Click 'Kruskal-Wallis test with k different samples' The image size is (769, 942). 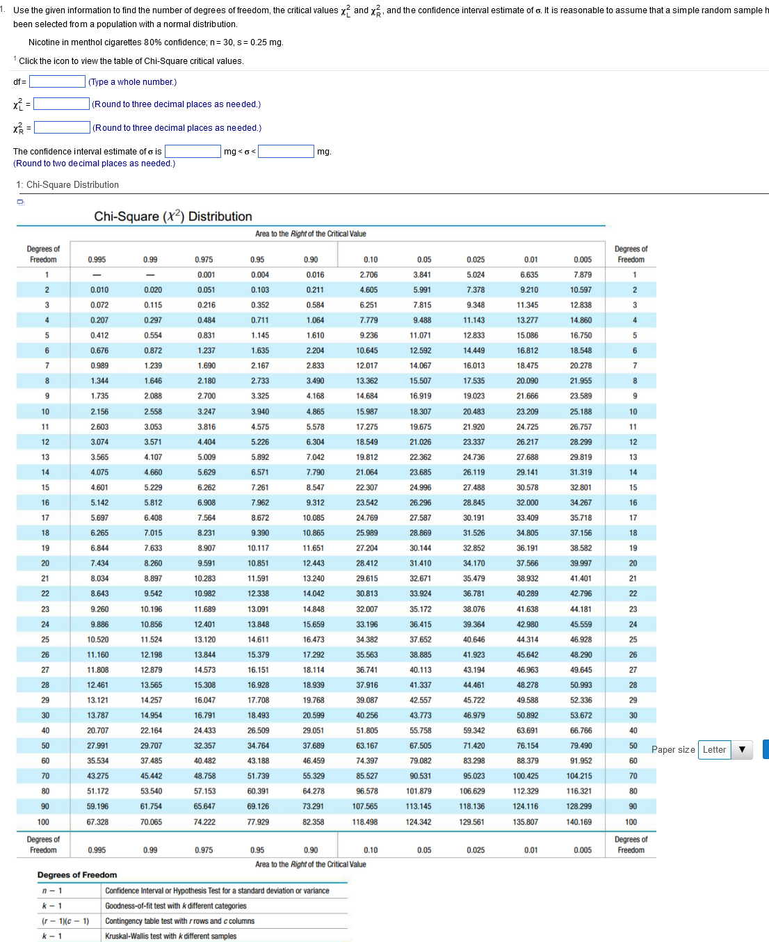[171, 936]
